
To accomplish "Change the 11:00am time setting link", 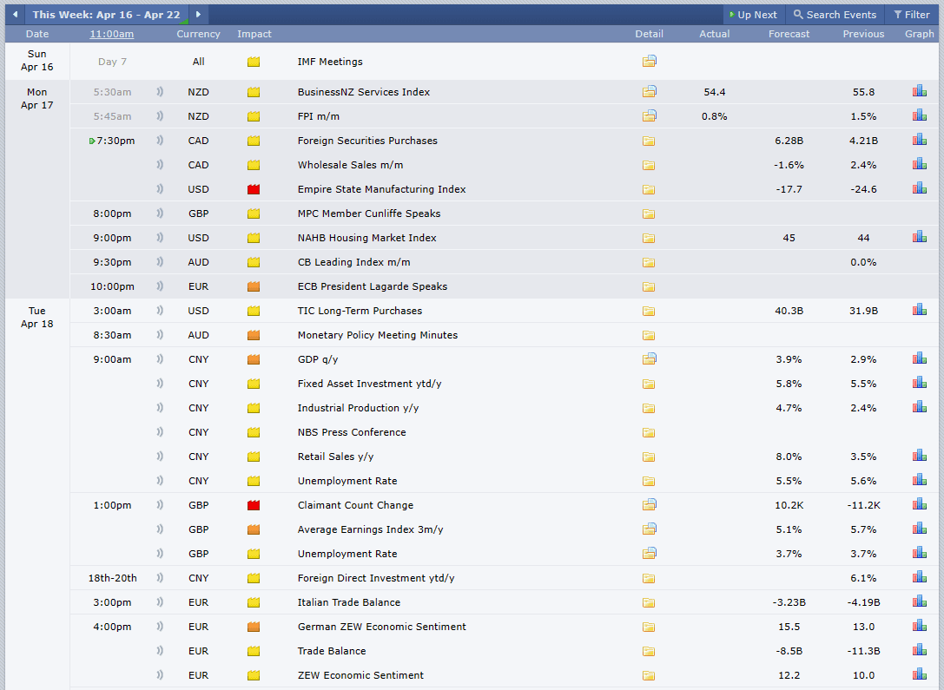I will tap(112, 34).
